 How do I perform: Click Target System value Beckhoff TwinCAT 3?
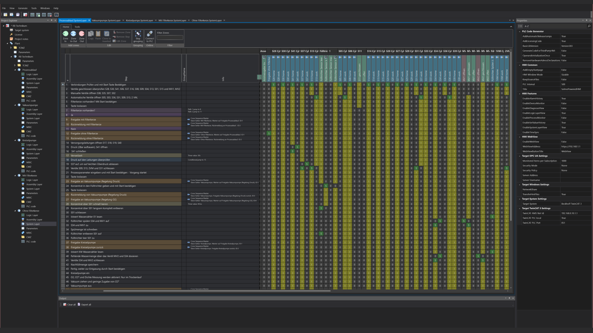click(x=576, y=204)
